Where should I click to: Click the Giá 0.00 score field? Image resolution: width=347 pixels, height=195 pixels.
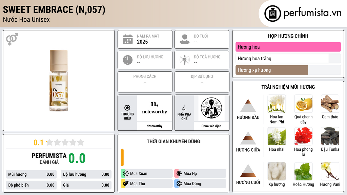coord(86,185)
